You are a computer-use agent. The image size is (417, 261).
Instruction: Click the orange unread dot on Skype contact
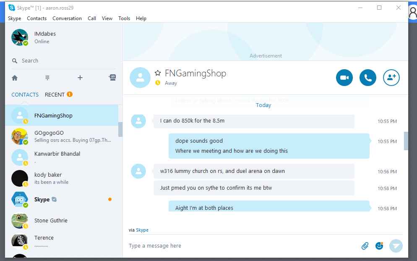coord(110,200)
